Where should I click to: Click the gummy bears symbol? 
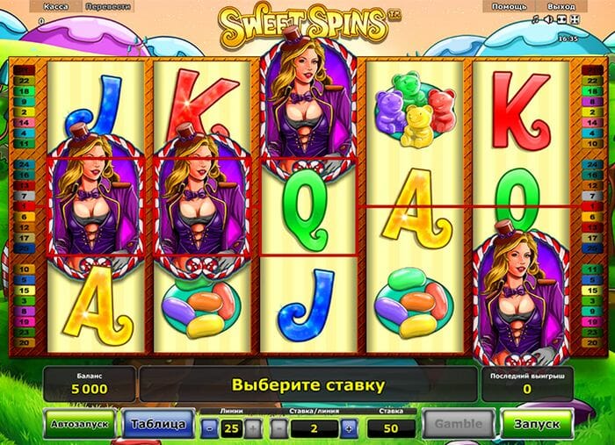415,109
